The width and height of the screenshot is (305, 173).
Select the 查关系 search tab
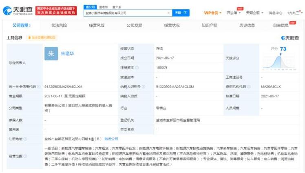(x=117, y=7)
